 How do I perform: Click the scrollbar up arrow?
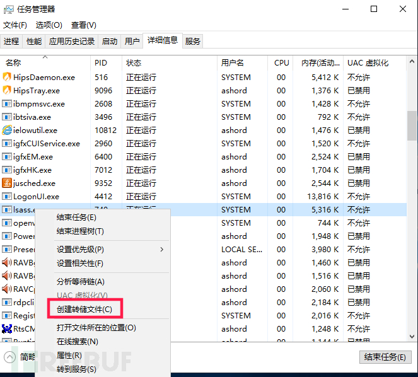pos(412,62)
